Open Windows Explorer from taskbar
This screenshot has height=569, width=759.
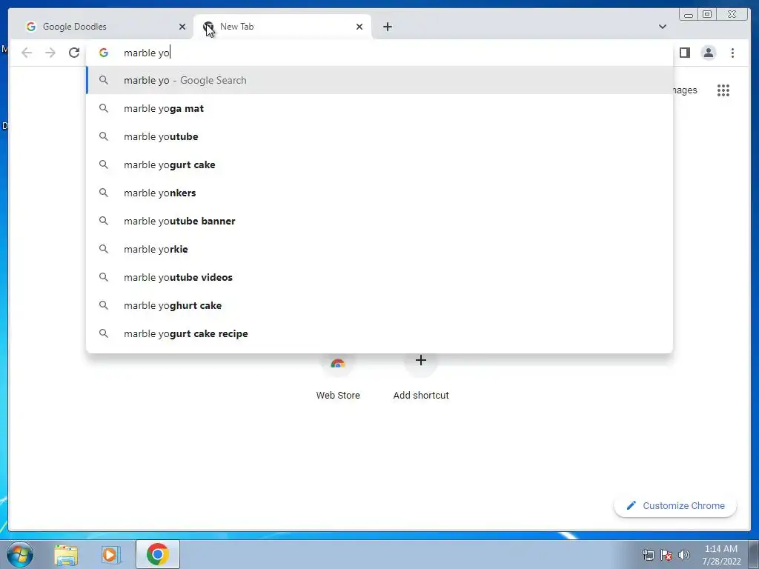point(66,555)
